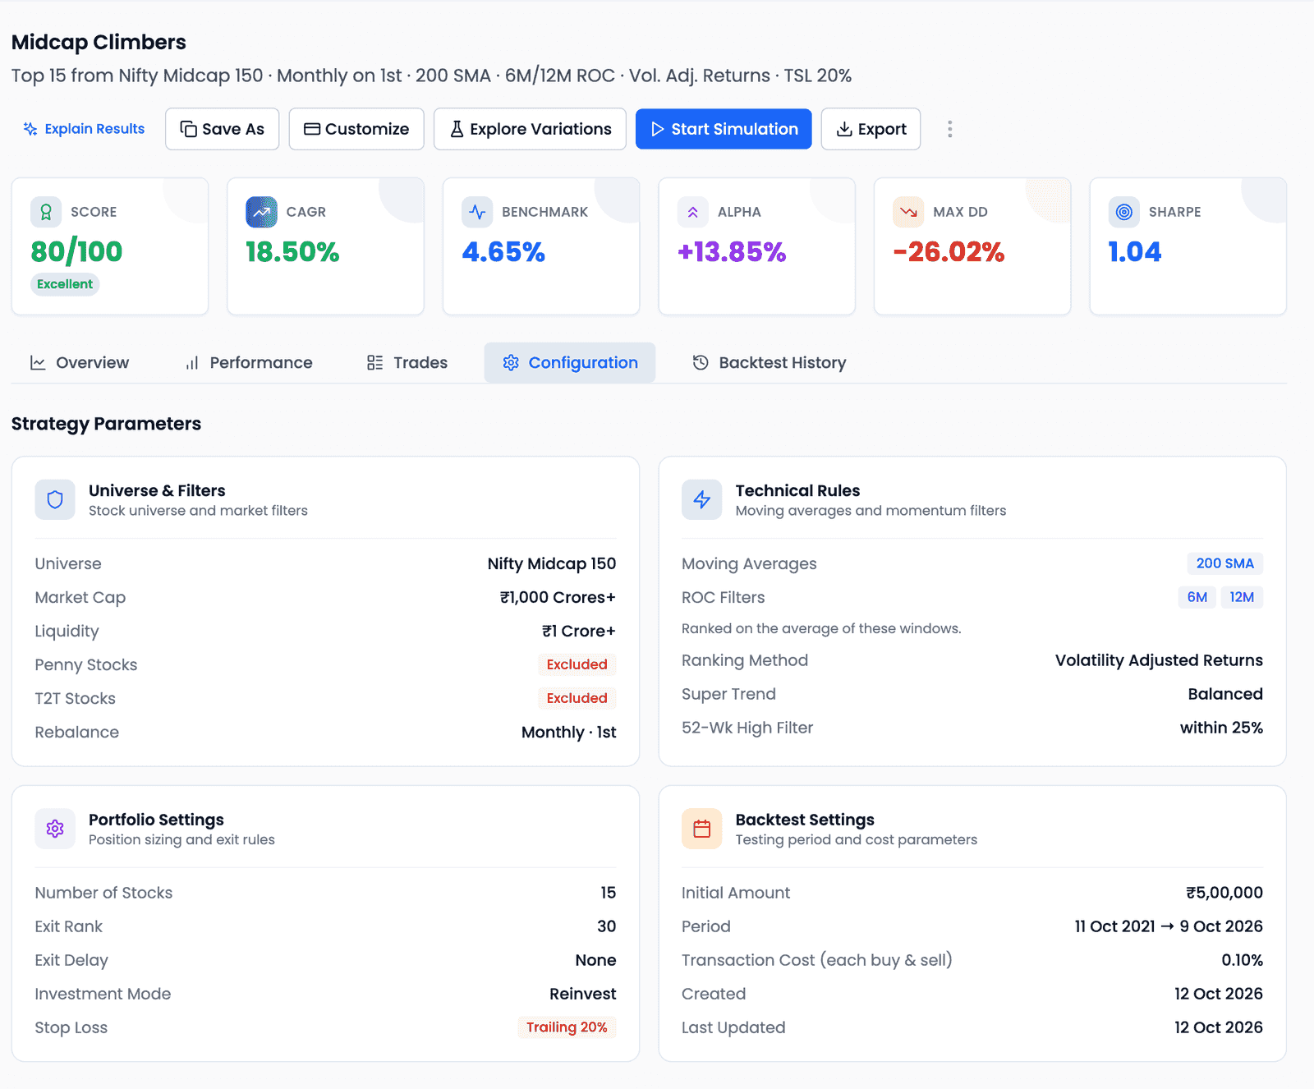This screenshot has width=1314, height=1089.
Task: Click the 0.10% transaction cost value
Action: click(1242, 960)
